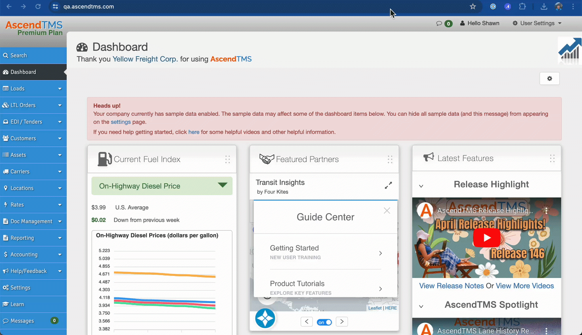The image size is (582, 335).
Task: Toggle the featured partners 'on' switch
Action: [x=325, y=322]
